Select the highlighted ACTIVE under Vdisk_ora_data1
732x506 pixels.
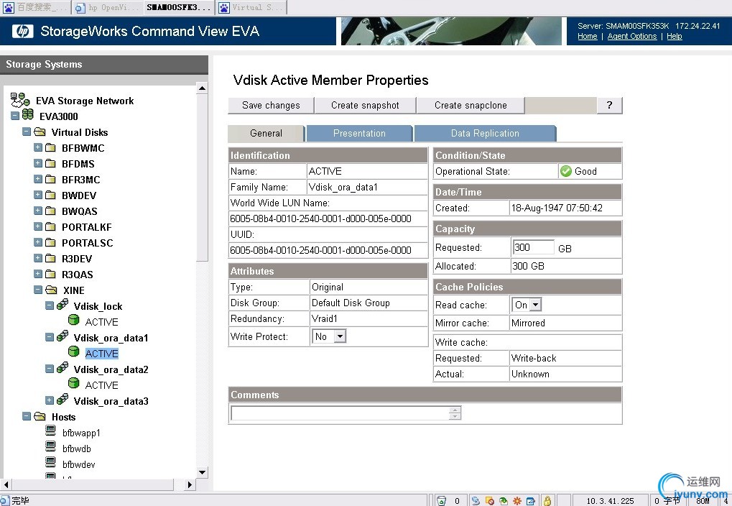102,354
